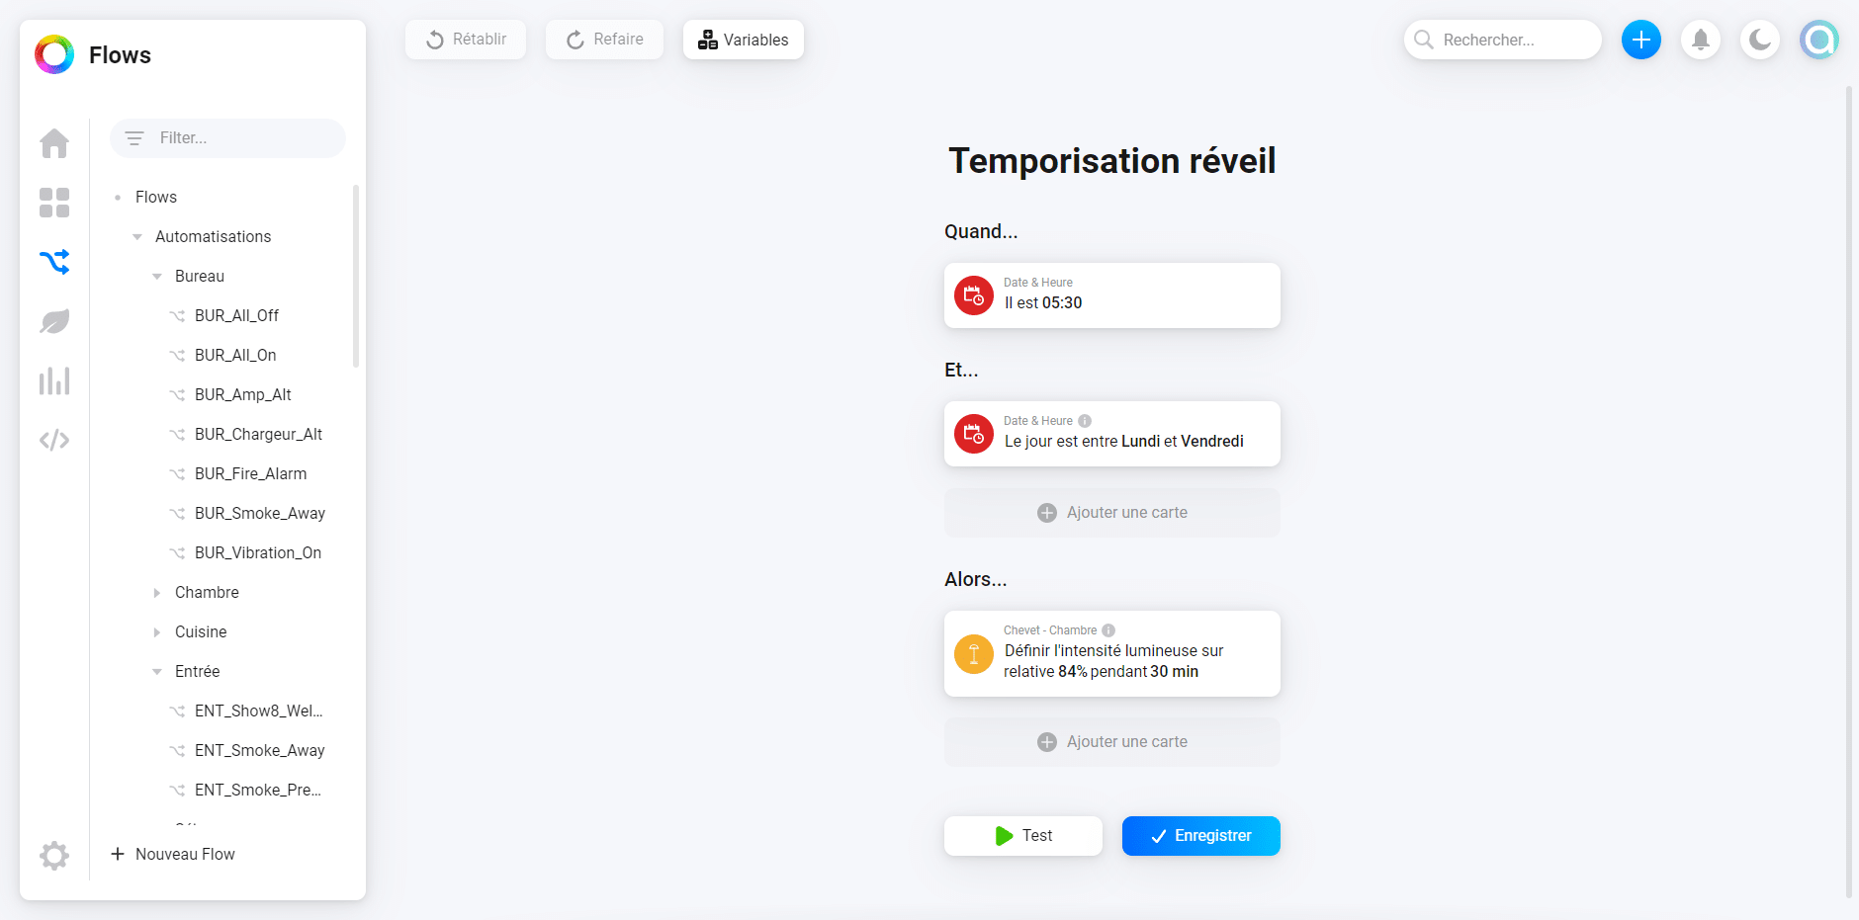Expand the Chambre folder
The width and height of the screenshot is (1859, 920).
(157, 593)
